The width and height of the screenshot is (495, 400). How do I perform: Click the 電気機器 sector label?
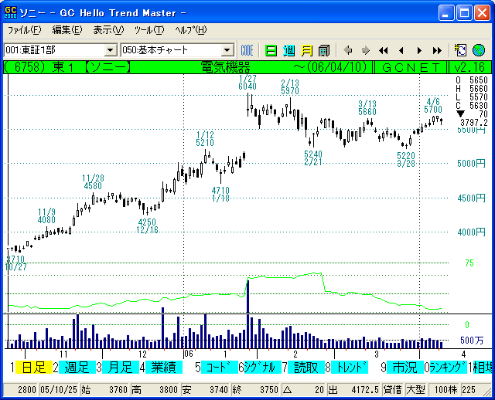(x=225, y=67)
